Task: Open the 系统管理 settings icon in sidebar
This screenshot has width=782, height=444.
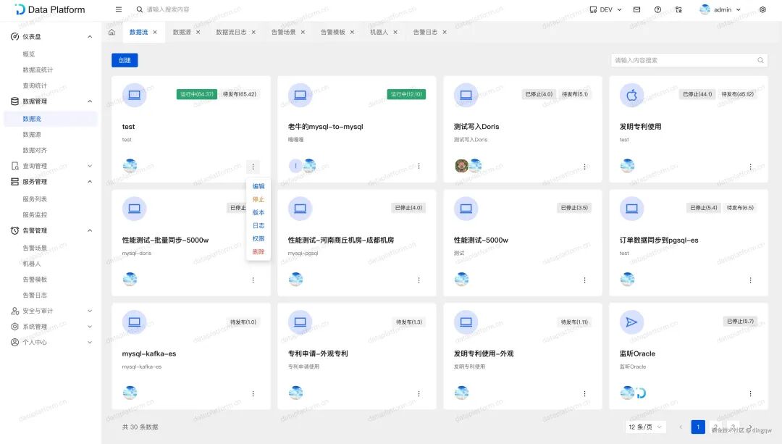Action: [16, 326]
